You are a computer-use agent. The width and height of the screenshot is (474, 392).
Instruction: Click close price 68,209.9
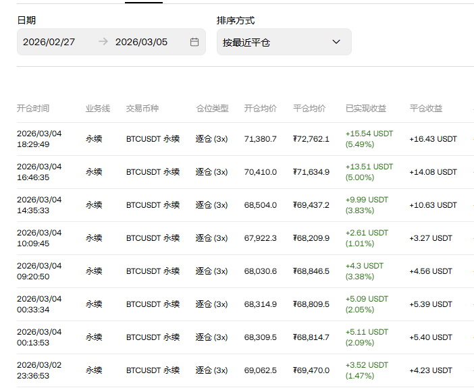[311, 238]
